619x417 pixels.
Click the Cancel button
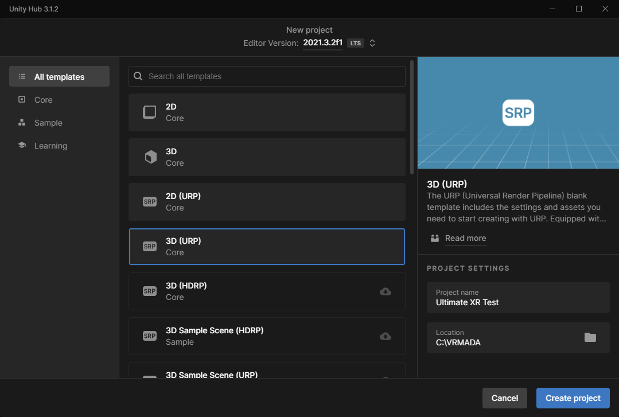pos(504,398)
